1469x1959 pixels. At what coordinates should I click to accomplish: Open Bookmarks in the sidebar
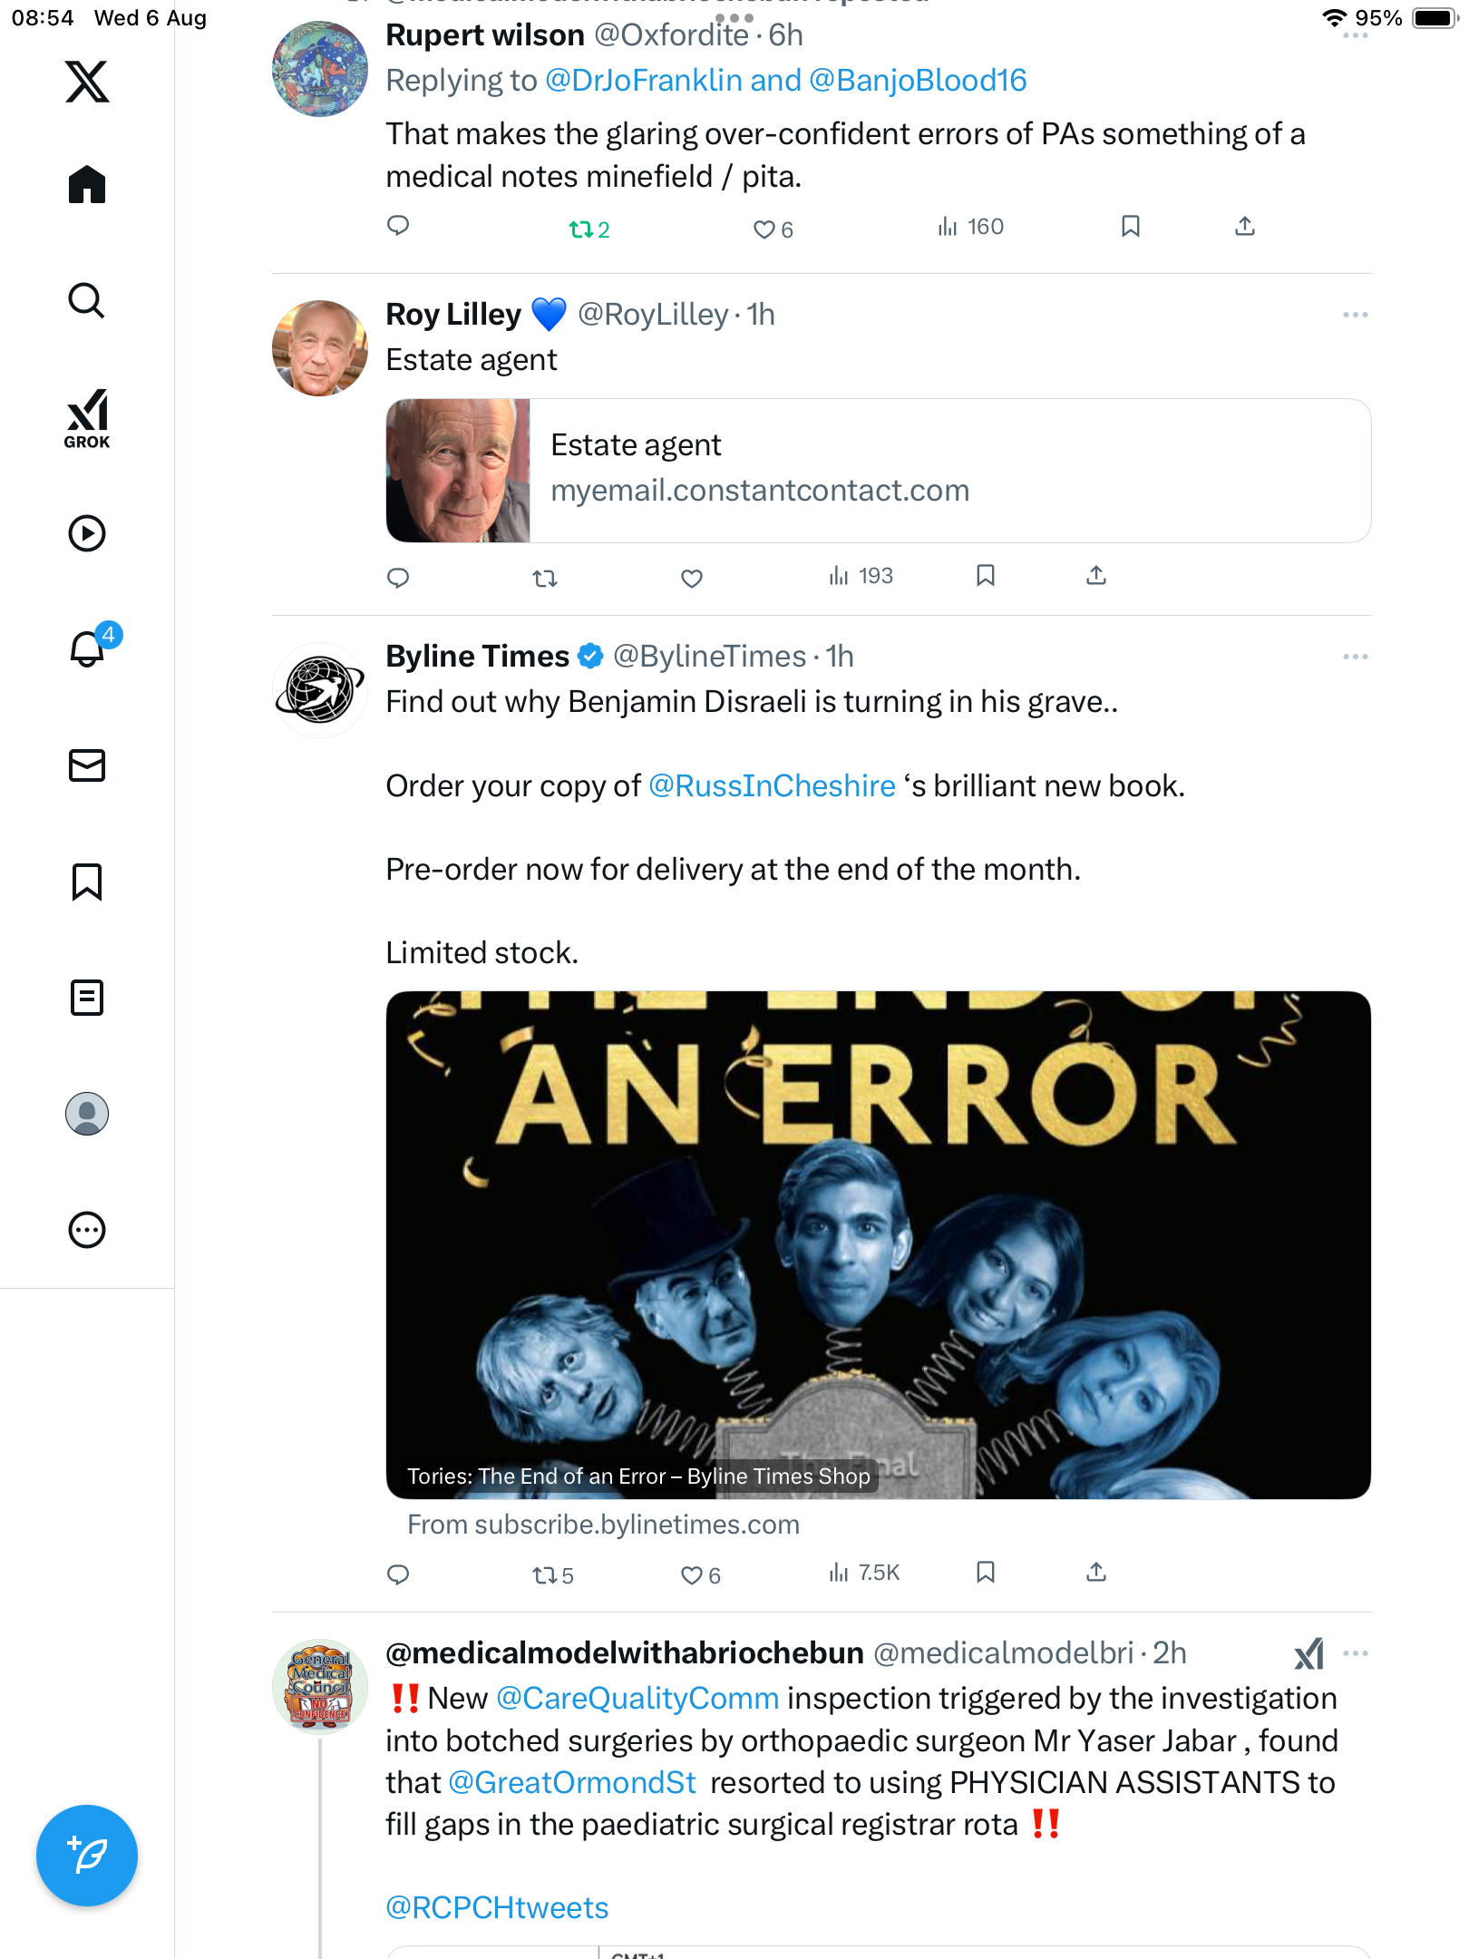87,882
